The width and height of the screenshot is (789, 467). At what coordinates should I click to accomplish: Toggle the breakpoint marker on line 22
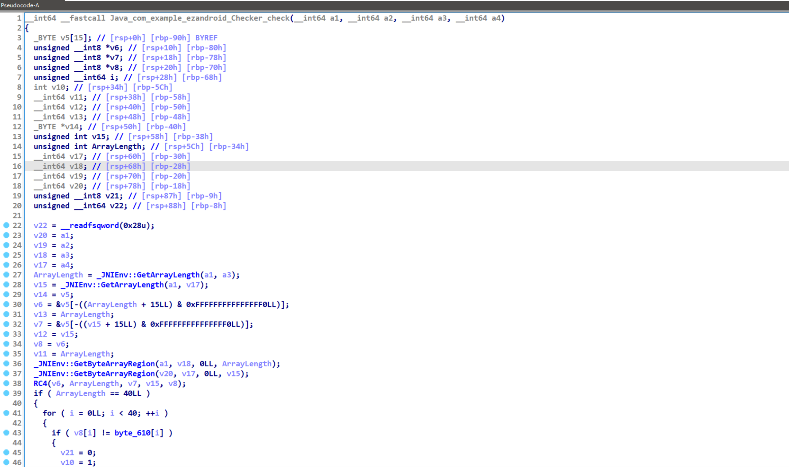[7, 225]
